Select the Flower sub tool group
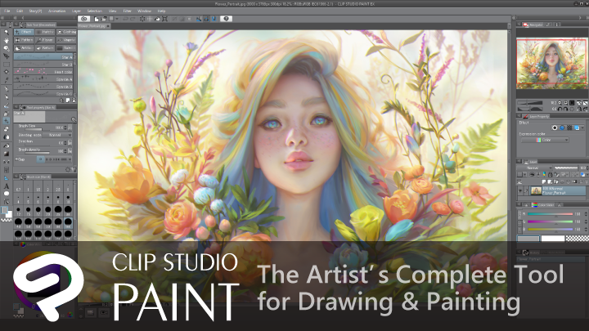 click(45, 40)
